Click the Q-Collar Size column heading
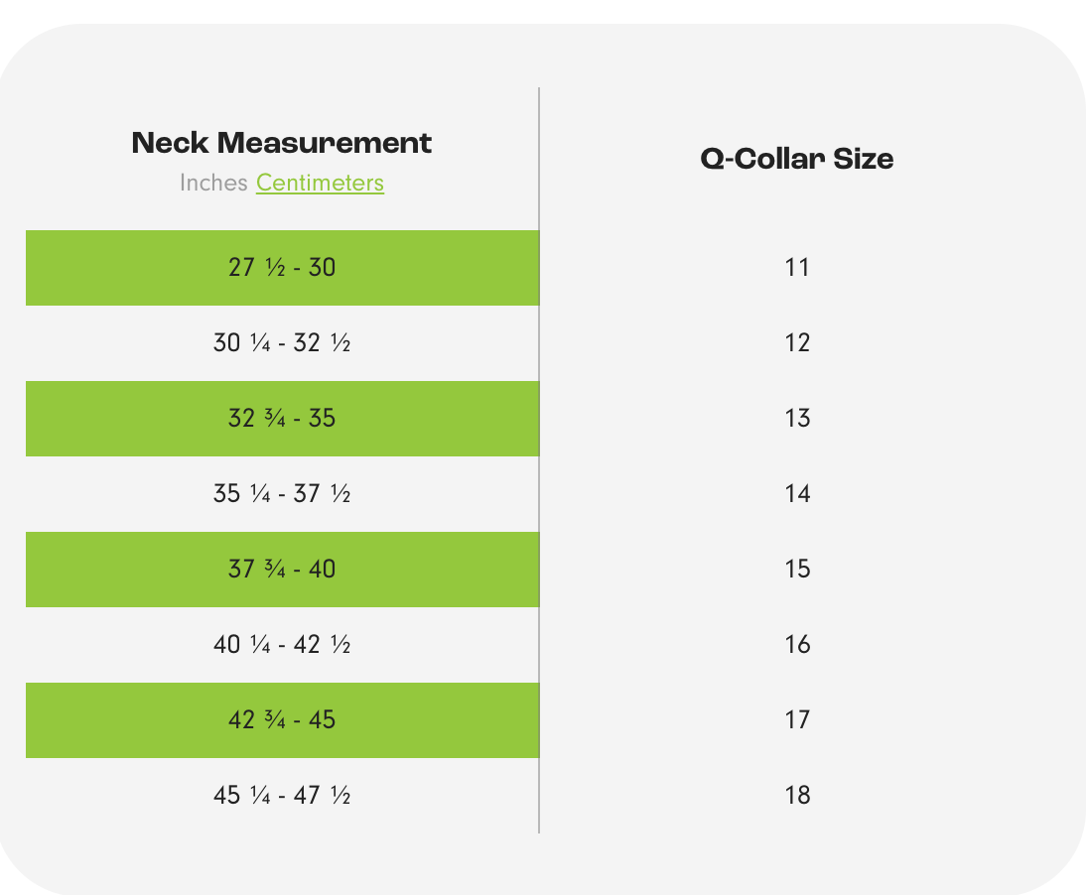 tap(797, 159)
